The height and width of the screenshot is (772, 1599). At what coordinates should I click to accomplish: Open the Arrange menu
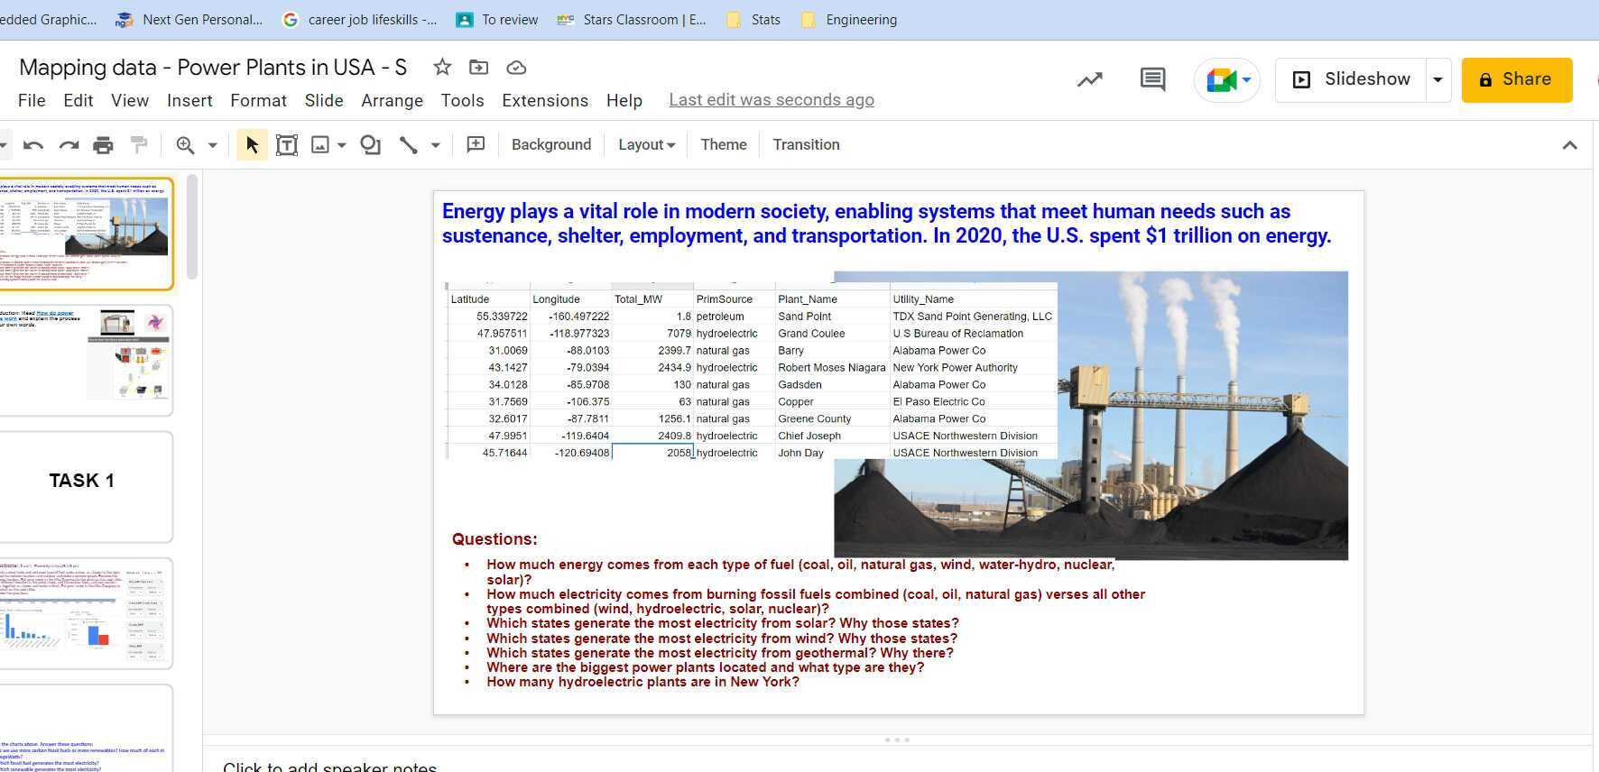[392, 100]
